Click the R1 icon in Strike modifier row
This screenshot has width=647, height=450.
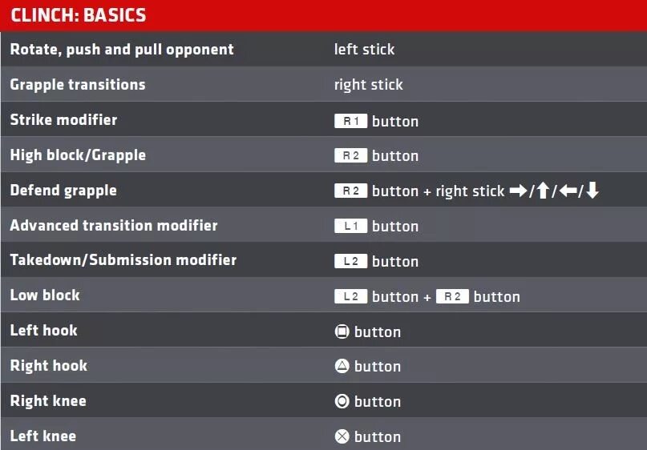click(350, 121)
